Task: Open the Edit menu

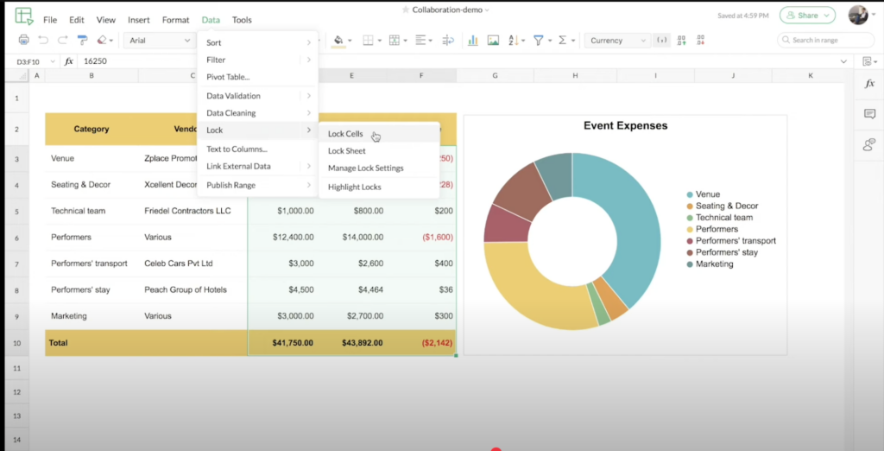Action: click(x=77, y=20)
